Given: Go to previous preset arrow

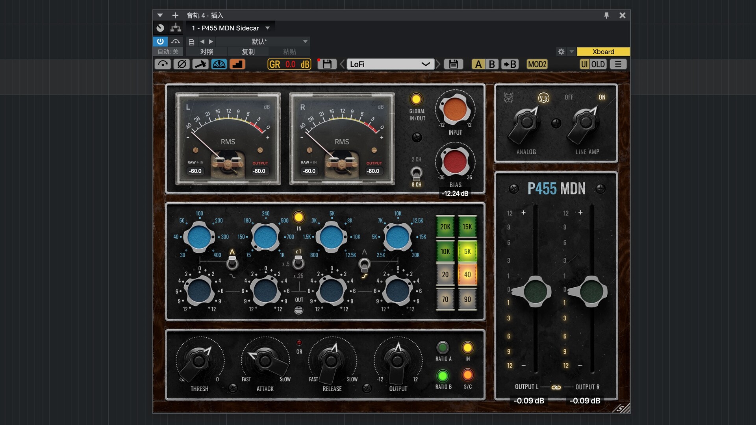Looking at the screenshot, I should pyautogui.click(x=202, y=41).
